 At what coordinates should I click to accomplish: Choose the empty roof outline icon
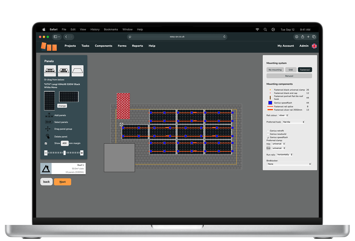point(78,71)
